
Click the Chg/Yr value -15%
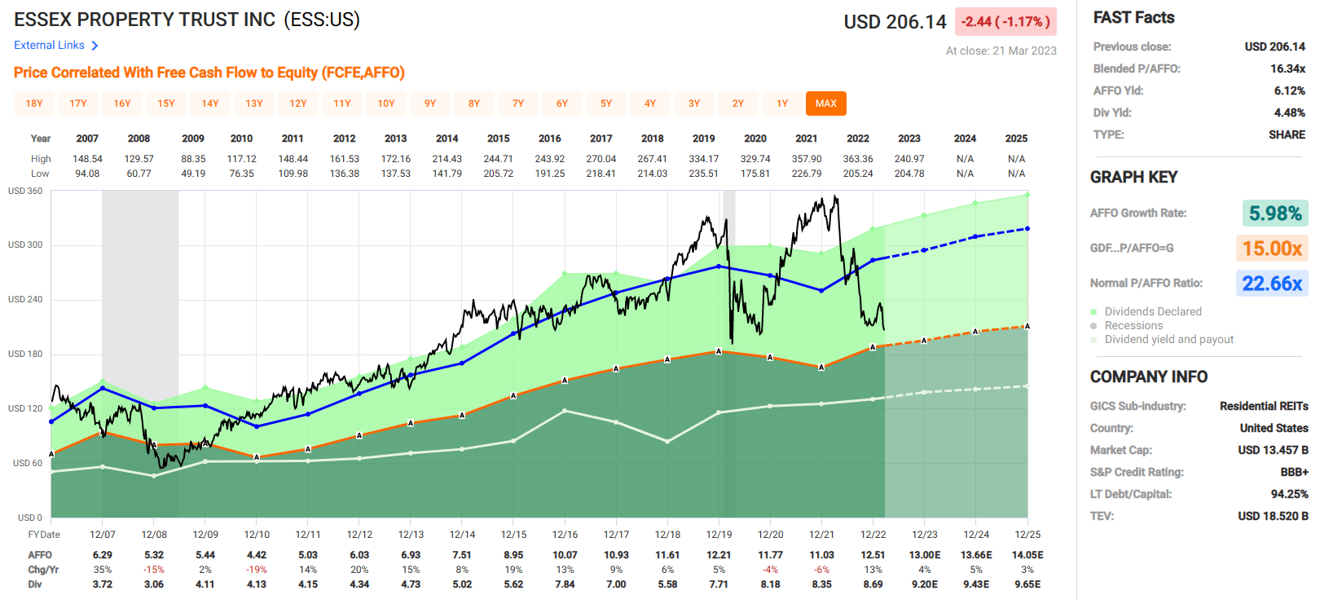154,570
